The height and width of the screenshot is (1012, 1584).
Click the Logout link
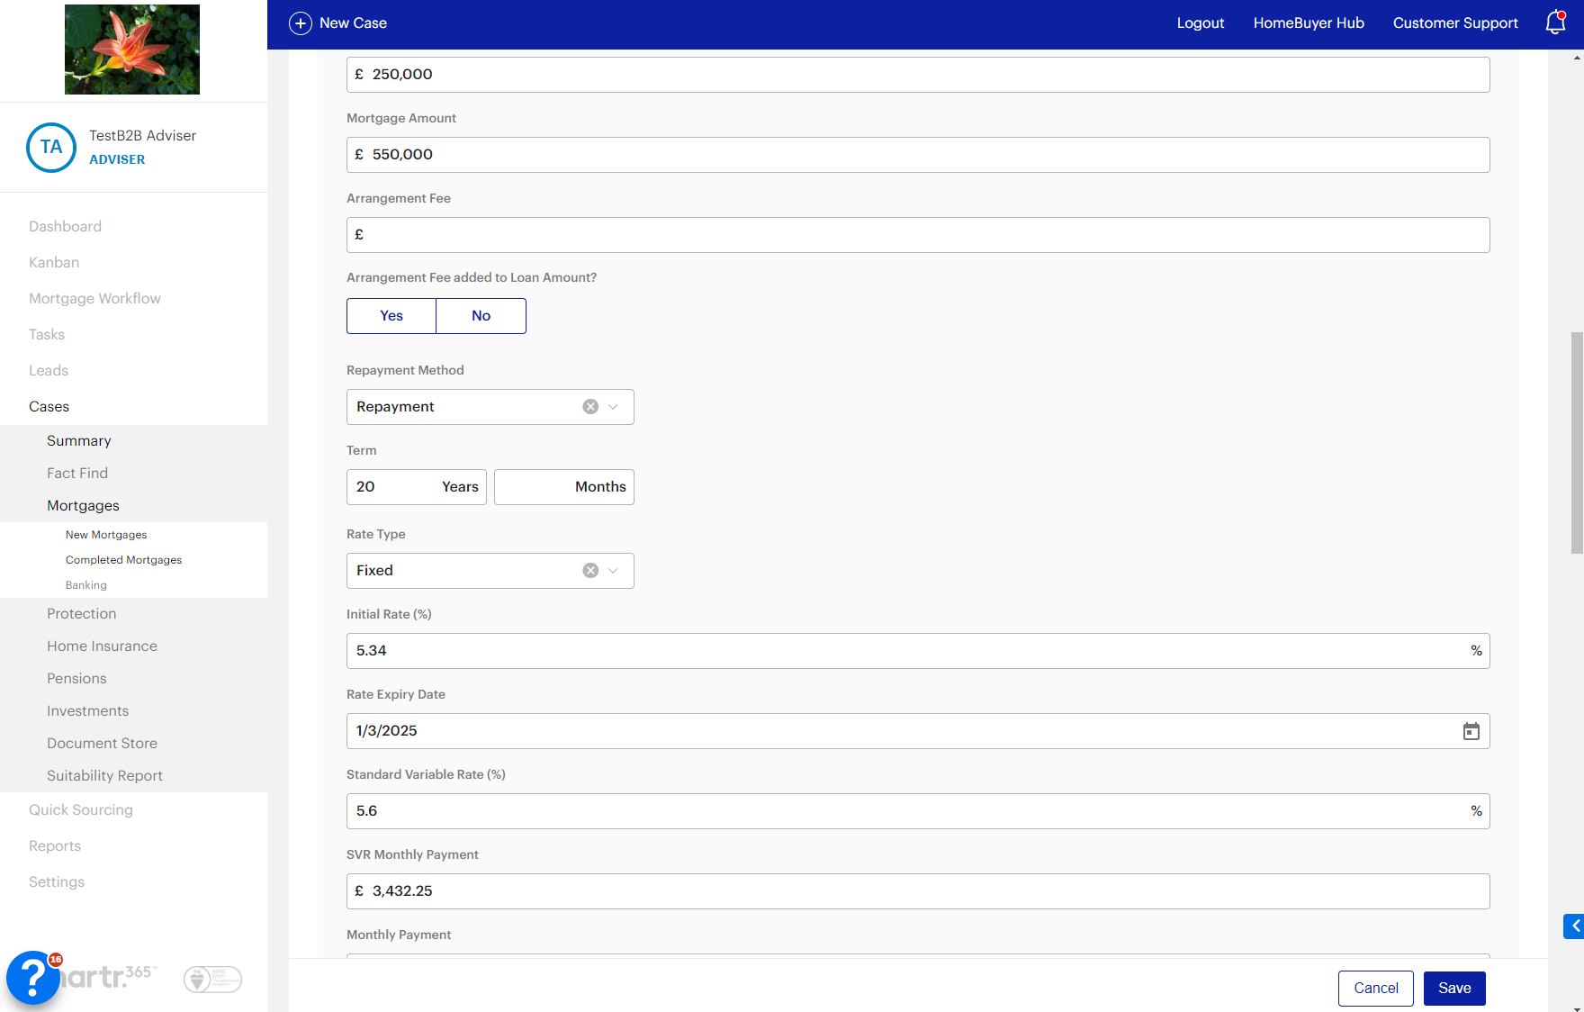[x=1201, y=23]
